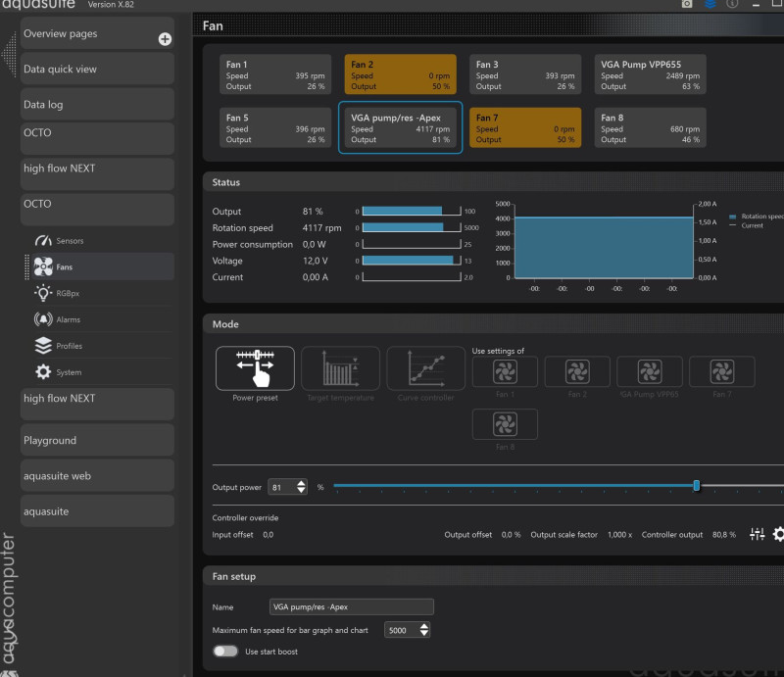Click the Output power stepper arrows
The height and width of the screenshot is (677, 784).
tap(301, 487)
